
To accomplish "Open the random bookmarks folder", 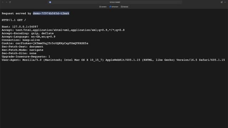I will (x=103, y=7).
